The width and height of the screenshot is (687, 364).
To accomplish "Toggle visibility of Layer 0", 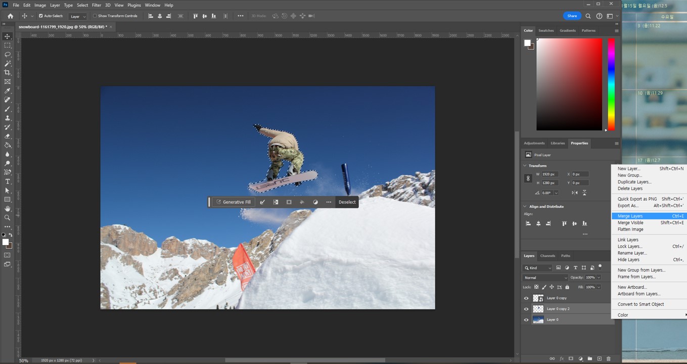I will [x=526, y=320].
